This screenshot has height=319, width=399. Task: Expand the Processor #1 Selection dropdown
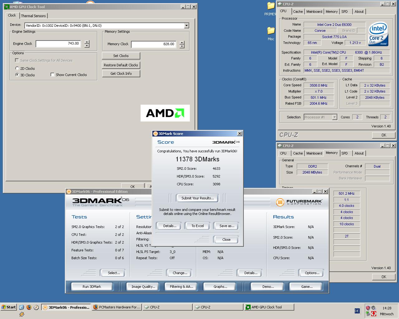[334, 117]
